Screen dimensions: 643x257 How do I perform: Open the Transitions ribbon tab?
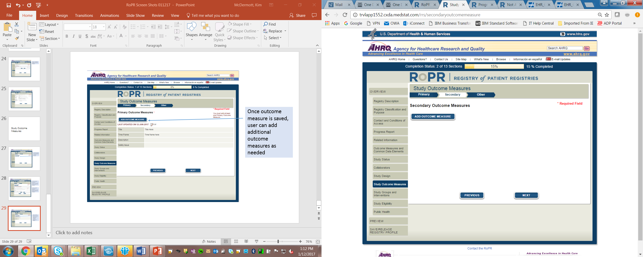coord(84,16)
